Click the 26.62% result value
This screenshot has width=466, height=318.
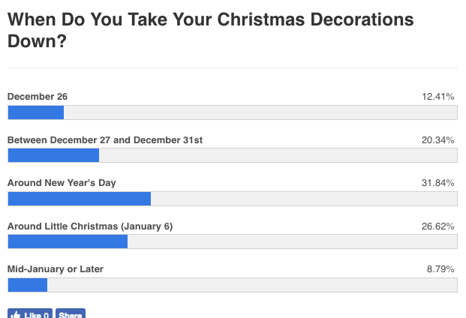pyautogui.click(x=439, y=226)
